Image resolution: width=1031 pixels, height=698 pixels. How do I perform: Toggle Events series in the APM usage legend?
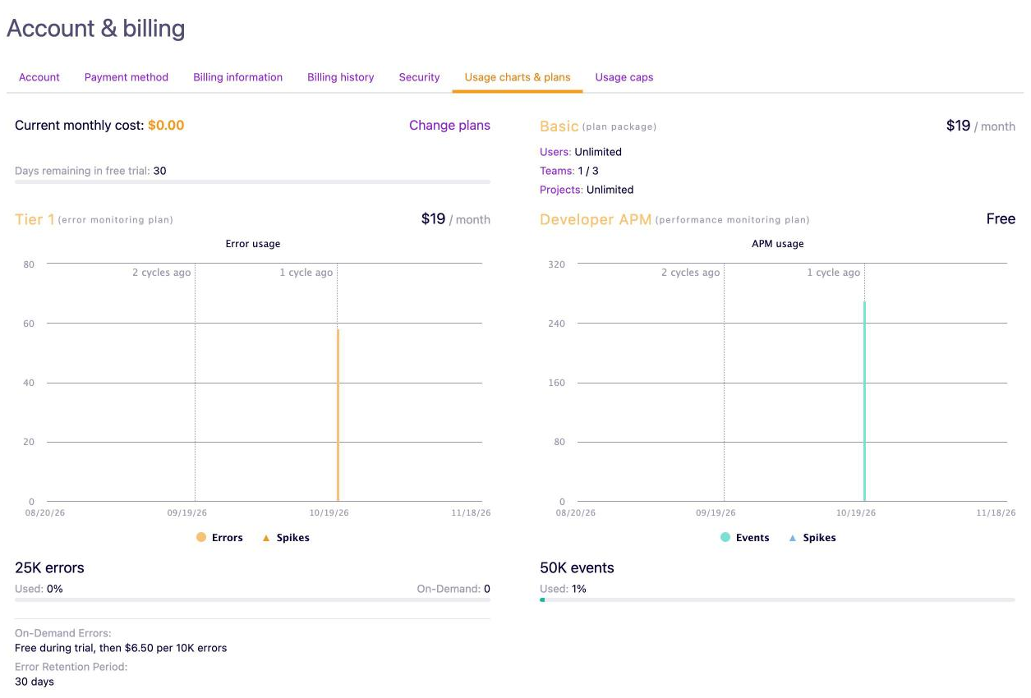(x=745, y=538)
